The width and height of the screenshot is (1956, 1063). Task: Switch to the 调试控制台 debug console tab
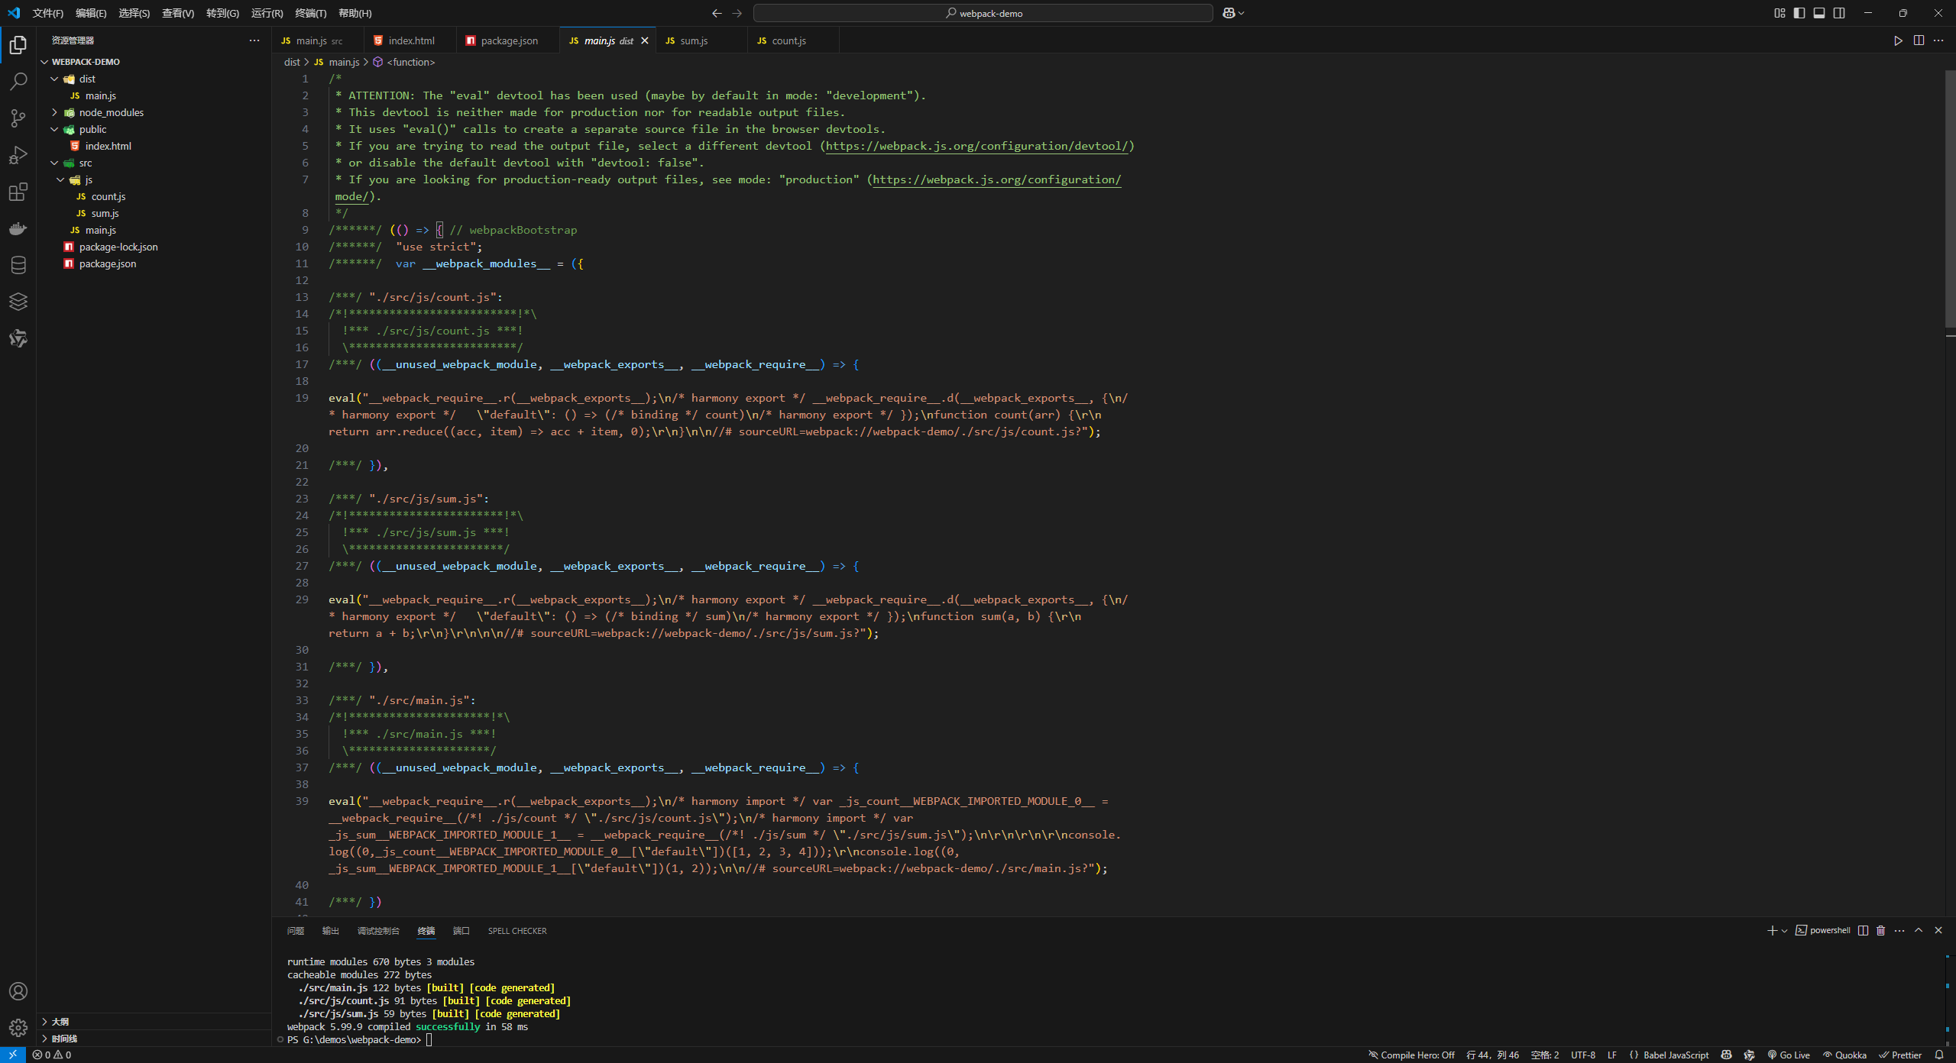point(378,931)
